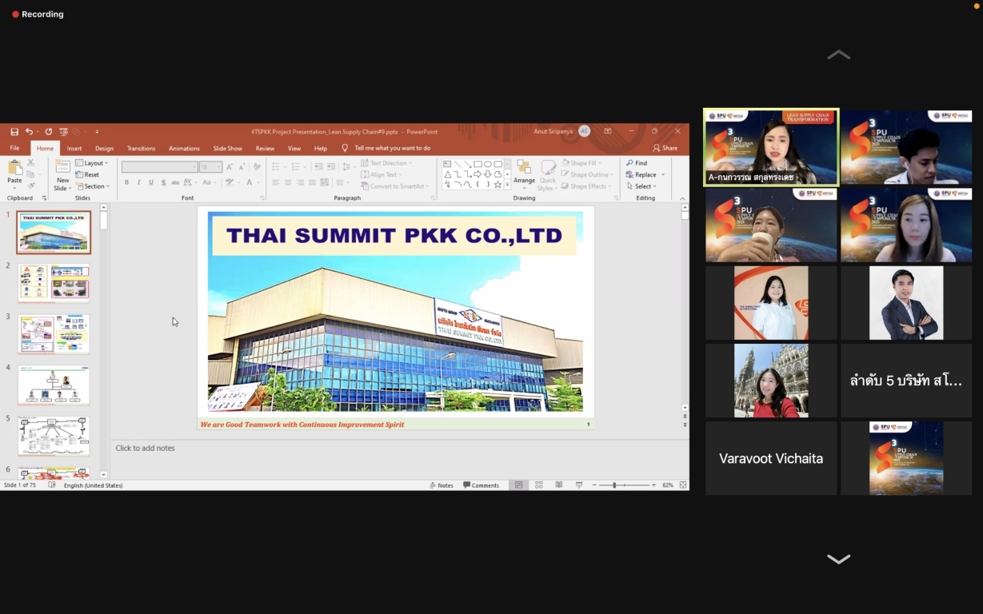The image size is (983, 614).
Task: Click the Bullets list icon
Action: pyautogui.click(x=276, y=167)
